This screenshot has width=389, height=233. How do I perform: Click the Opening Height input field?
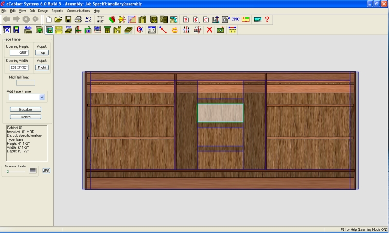tap(18, 52)
